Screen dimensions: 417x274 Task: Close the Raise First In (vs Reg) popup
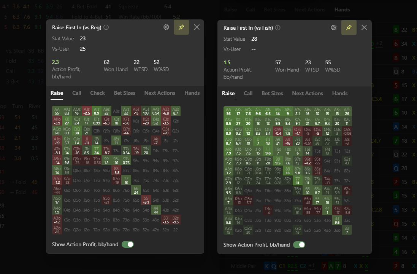click(197, 27)
